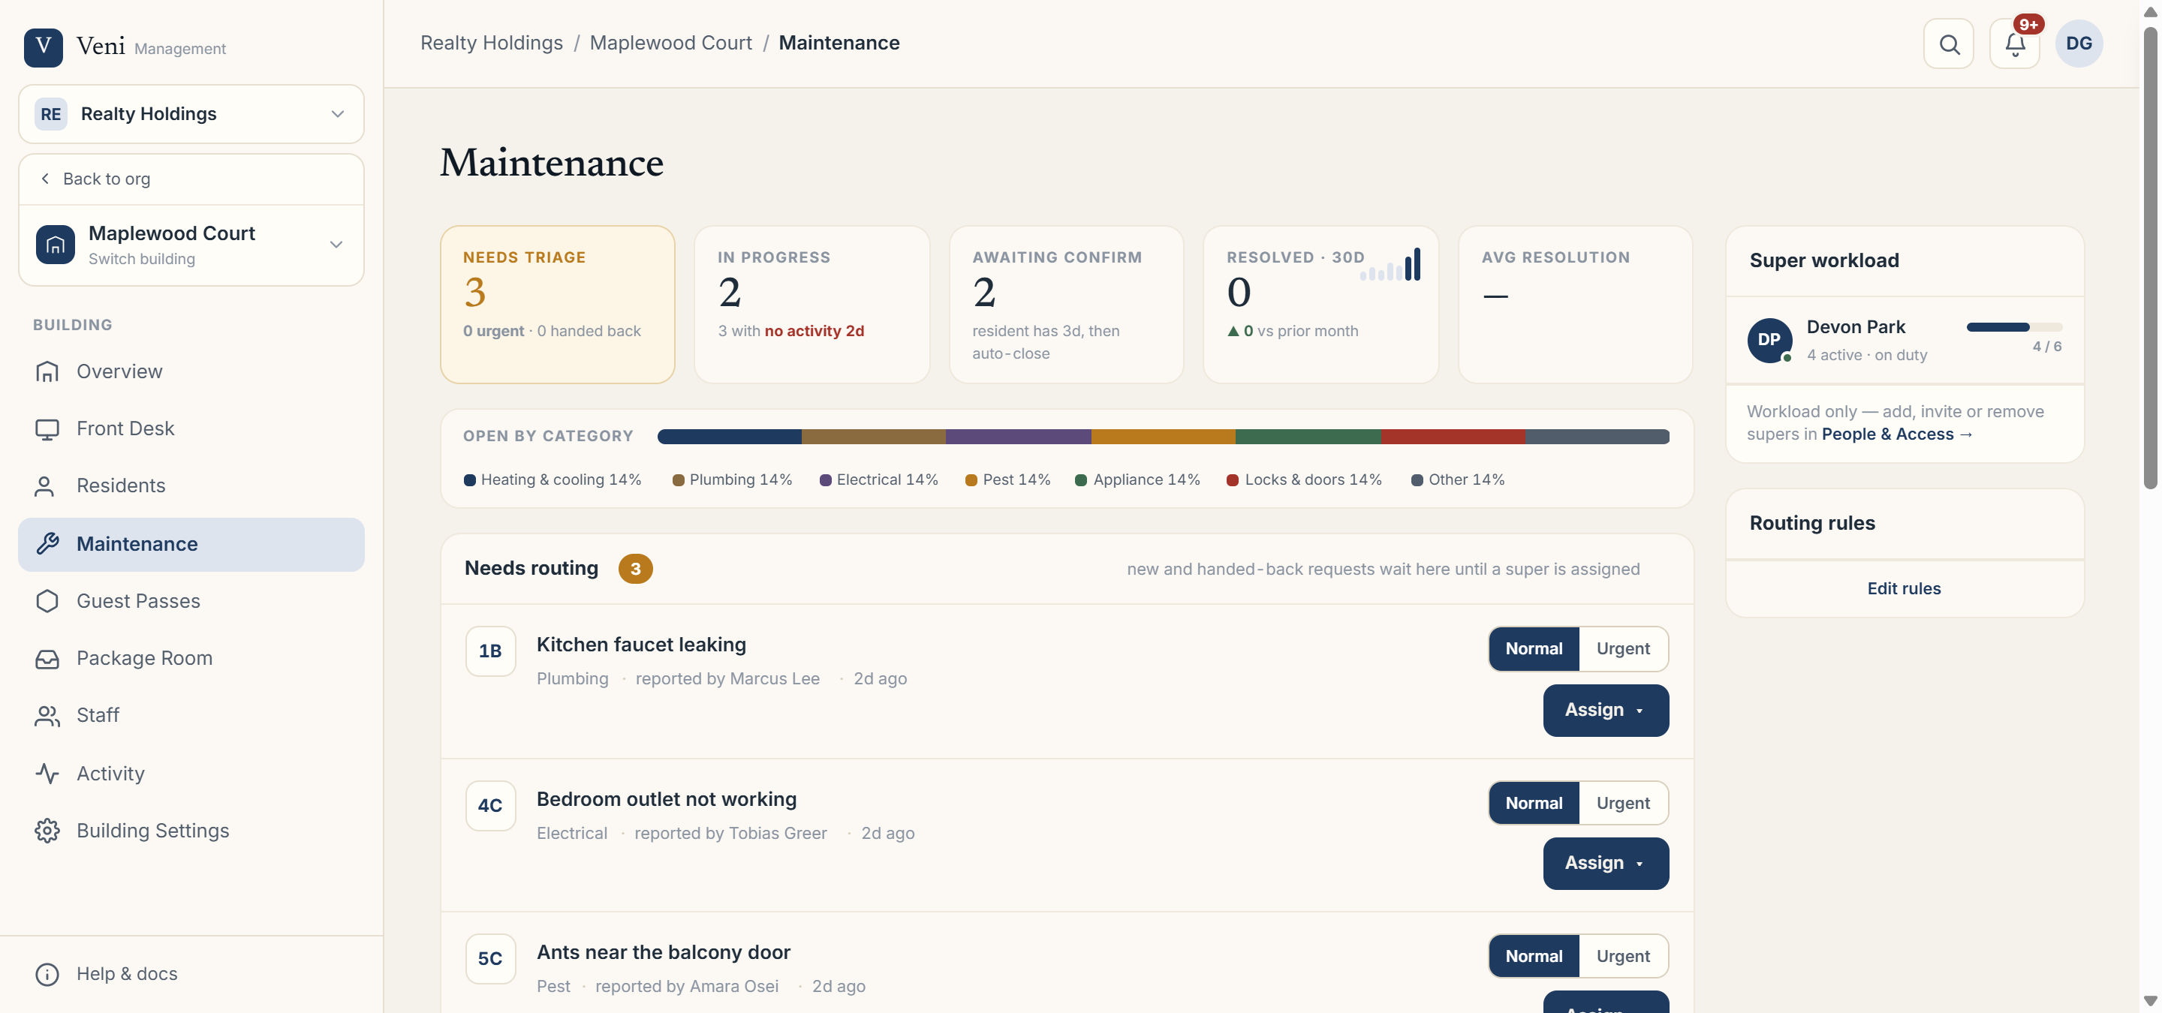Image resolution: width=2162 pixels, height=1013 pixels.
Task: Click the Awaiting Confirm stat card
Action: (1065, 305)
